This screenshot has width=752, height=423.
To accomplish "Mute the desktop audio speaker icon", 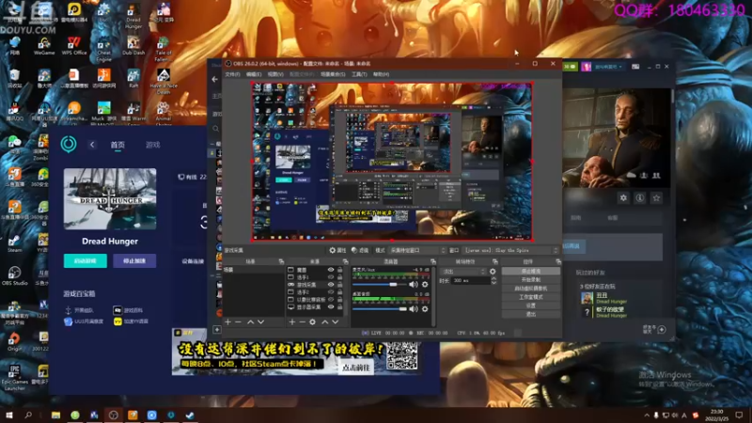I will tap(414, 309).
